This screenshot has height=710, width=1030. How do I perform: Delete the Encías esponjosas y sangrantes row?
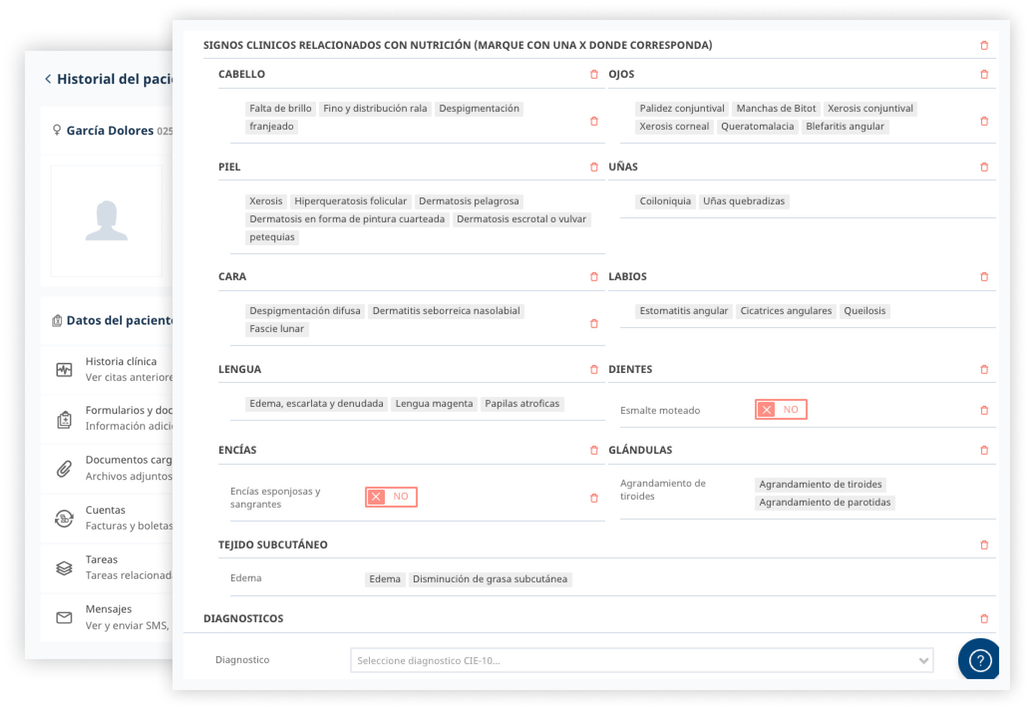[x=594, y=498]
